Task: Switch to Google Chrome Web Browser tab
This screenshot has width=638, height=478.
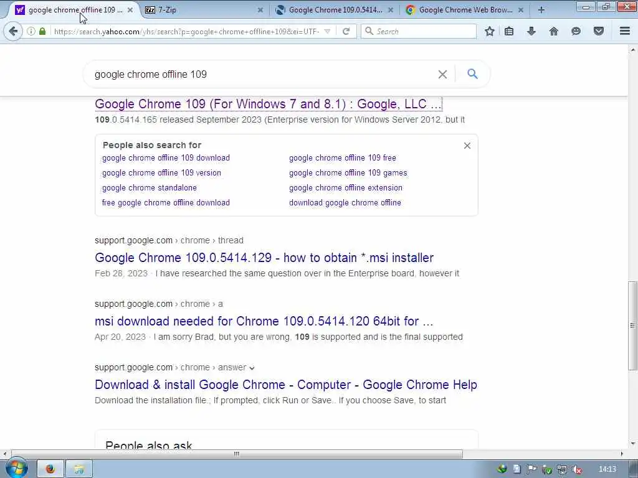Action: click(464, 10)
